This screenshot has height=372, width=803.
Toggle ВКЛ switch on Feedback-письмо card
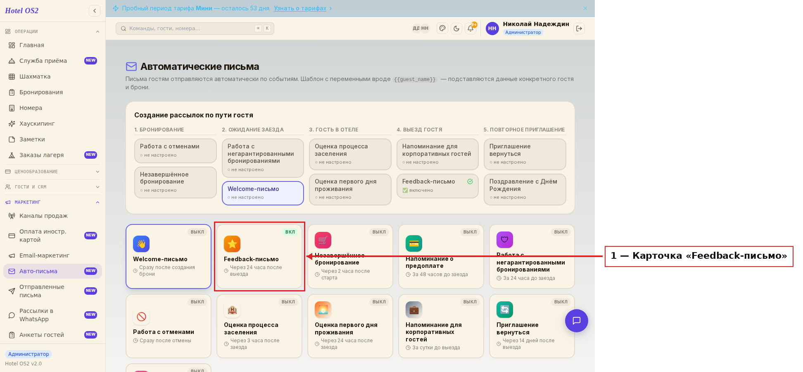(290, 232)
